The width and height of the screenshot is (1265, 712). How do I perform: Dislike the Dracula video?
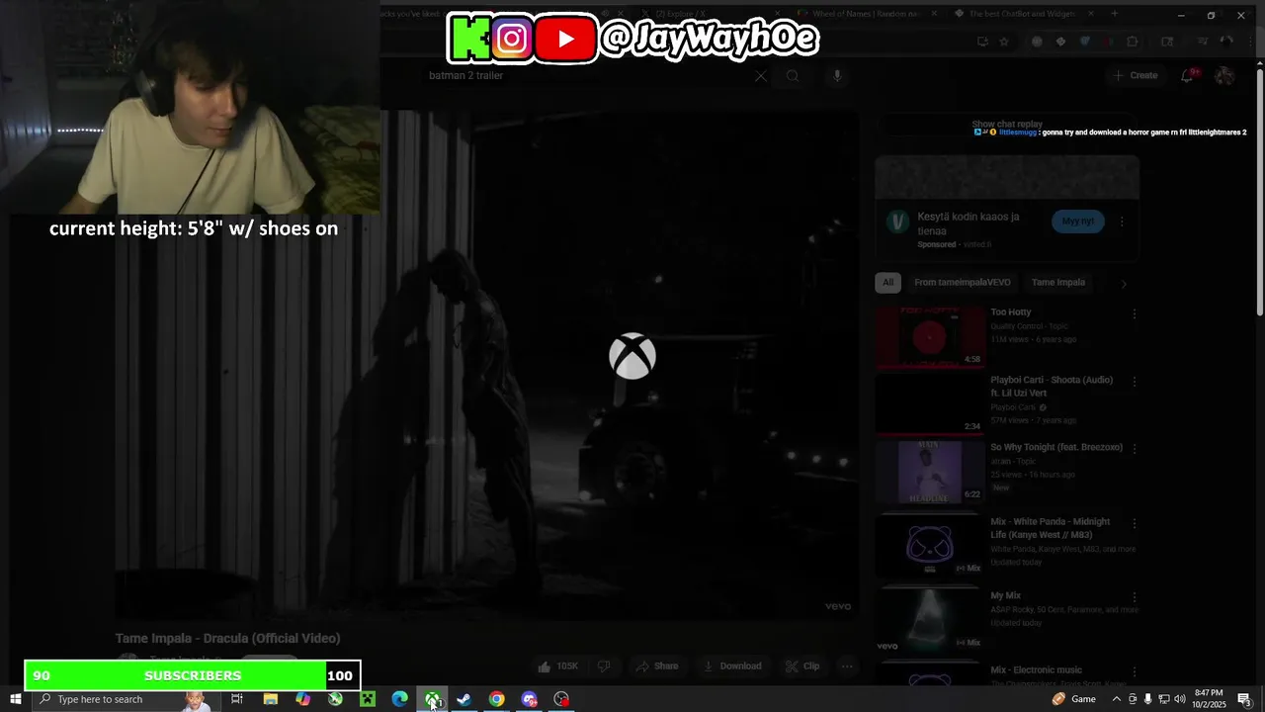point(604,667)
